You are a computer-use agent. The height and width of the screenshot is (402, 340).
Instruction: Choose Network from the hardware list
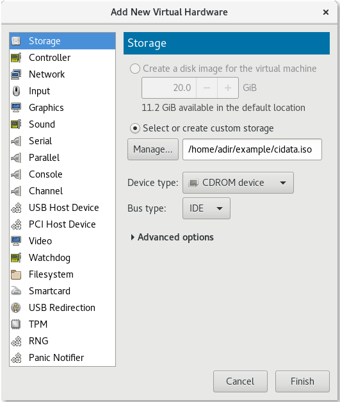(x=63, y=74)
